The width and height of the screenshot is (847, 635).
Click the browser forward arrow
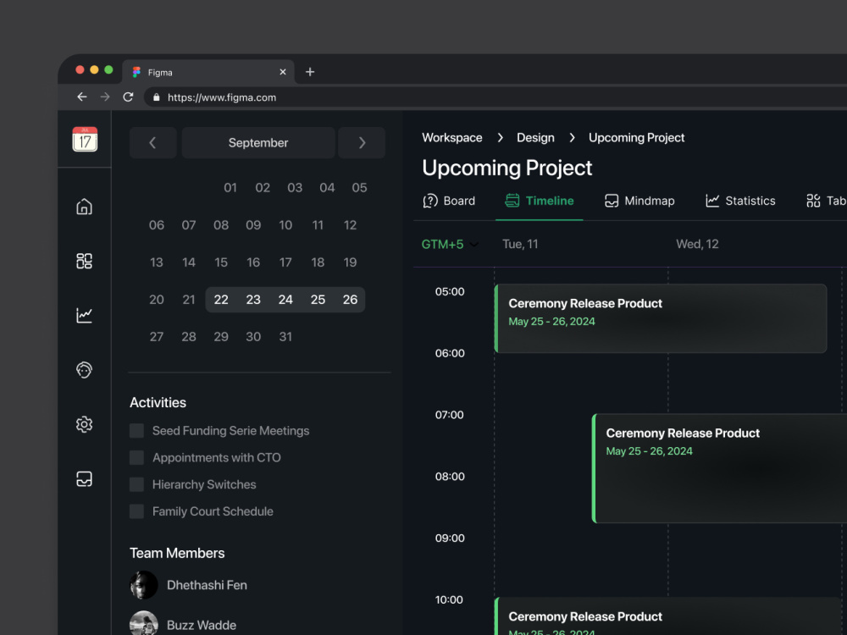(105, 97)
